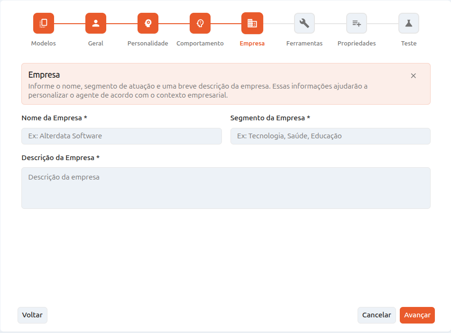Click the Teste step label
This screenshot has height=333, width=451.
[409, 44]
